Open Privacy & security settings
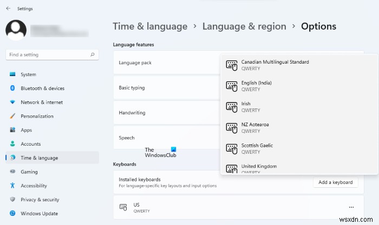 coord(40,200)
